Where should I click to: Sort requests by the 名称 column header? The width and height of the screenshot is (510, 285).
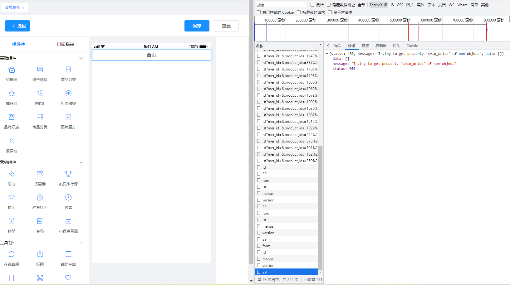pyautogui.click(x=289, y=46)
